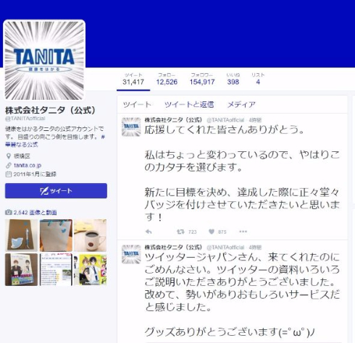355x343 pixels.
Task: Reply to the 応援してくれた tweet
Action: coord(149,232)
